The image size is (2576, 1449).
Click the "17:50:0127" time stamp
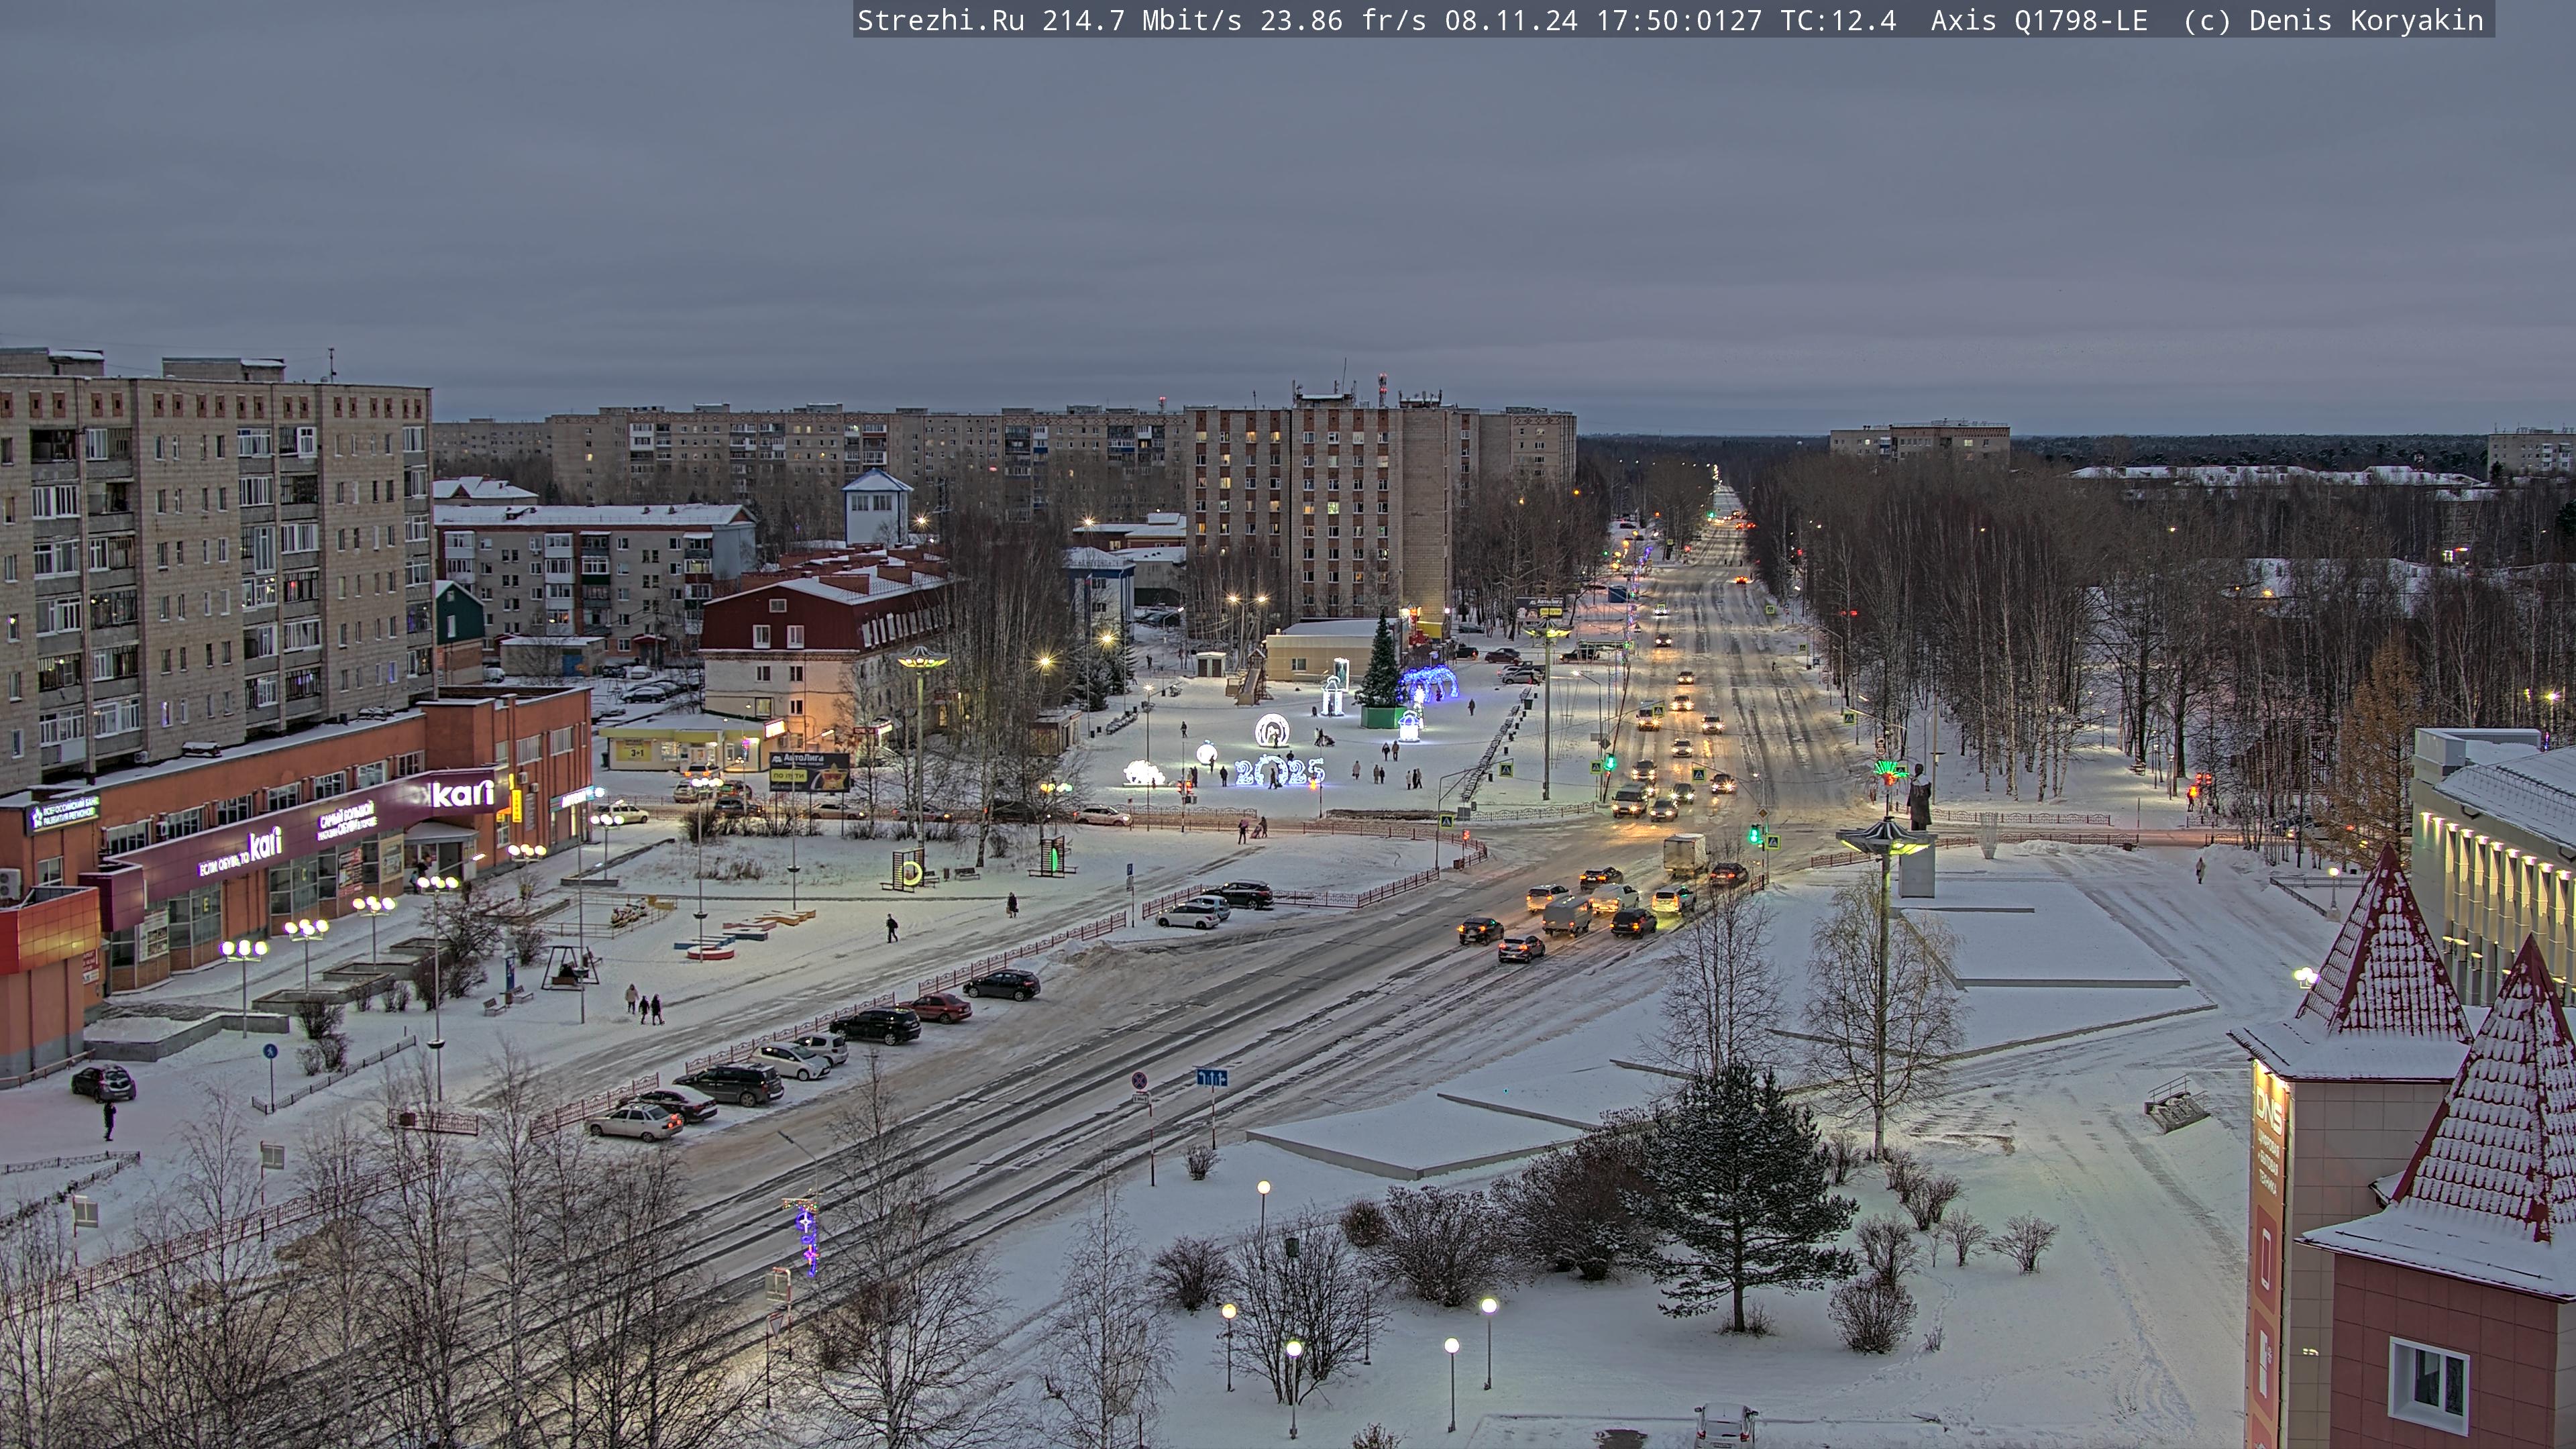(x=1679, y=21)
